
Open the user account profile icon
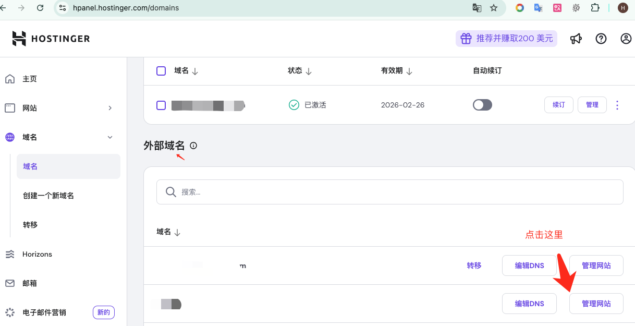pyautogui.click(x=626, y=39)
